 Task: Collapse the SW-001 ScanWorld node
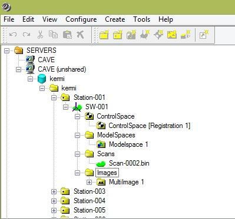pos(65,107)
